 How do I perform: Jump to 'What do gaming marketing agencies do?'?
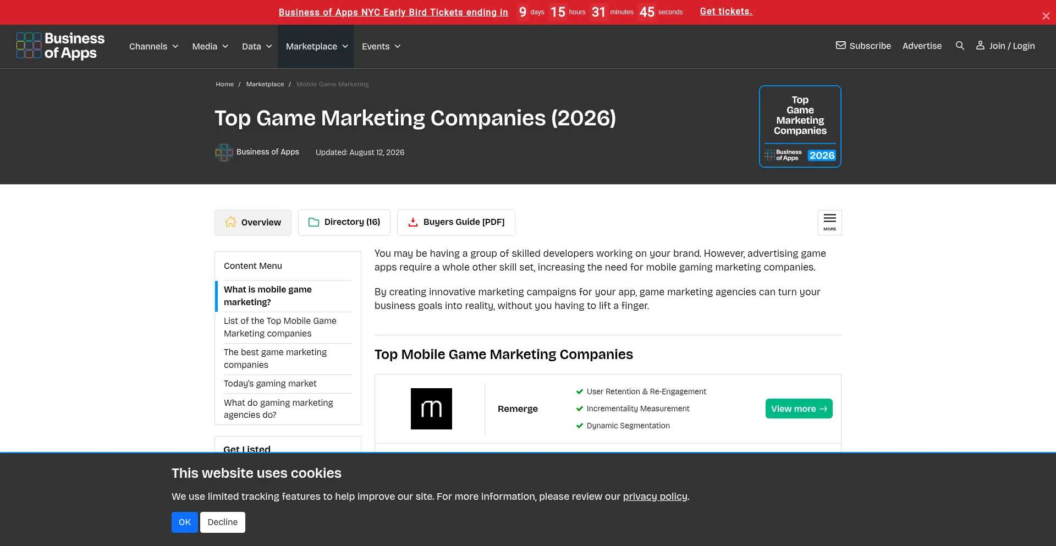(x=278, y=409)
